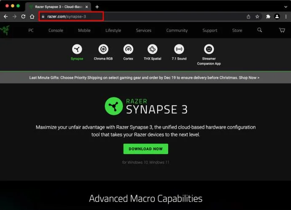291x210 pixels.
Task: Click the large Razer Synapse 3 green logo
Action: click(x=113, y=106)
